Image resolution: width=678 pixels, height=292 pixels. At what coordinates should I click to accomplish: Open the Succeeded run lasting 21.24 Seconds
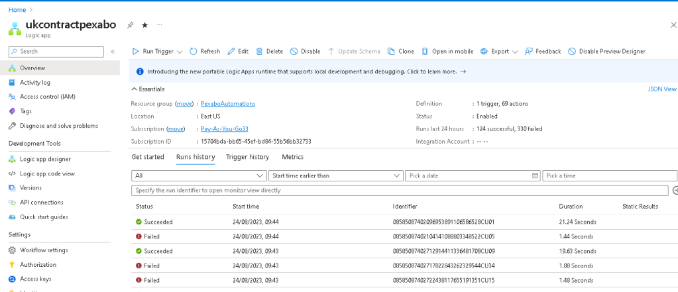point(404,222)
